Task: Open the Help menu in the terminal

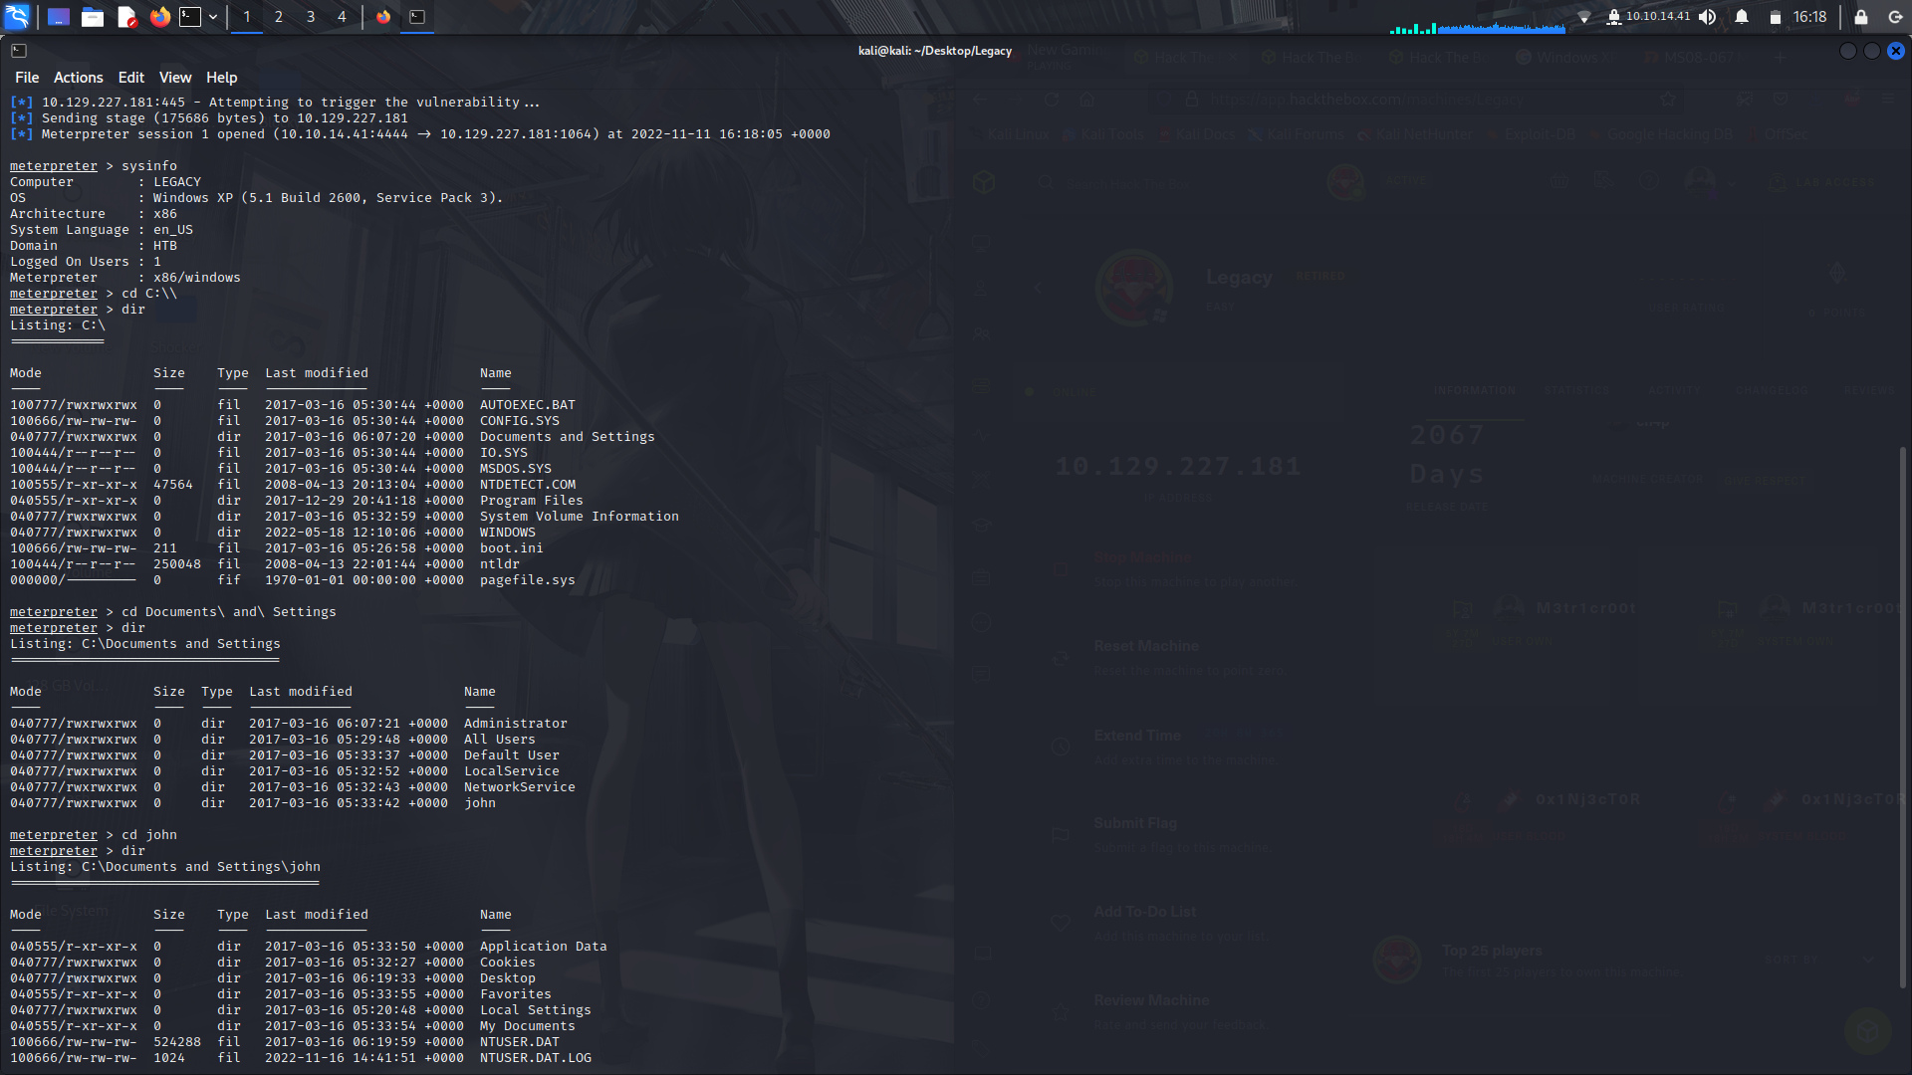Action: click(x=221, y=77)
